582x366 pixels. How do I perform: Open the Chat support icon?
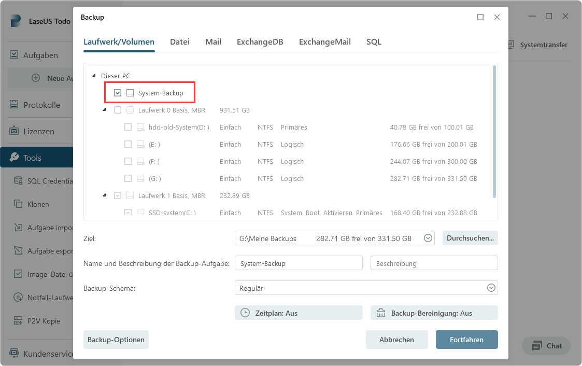tap(546, 345)
